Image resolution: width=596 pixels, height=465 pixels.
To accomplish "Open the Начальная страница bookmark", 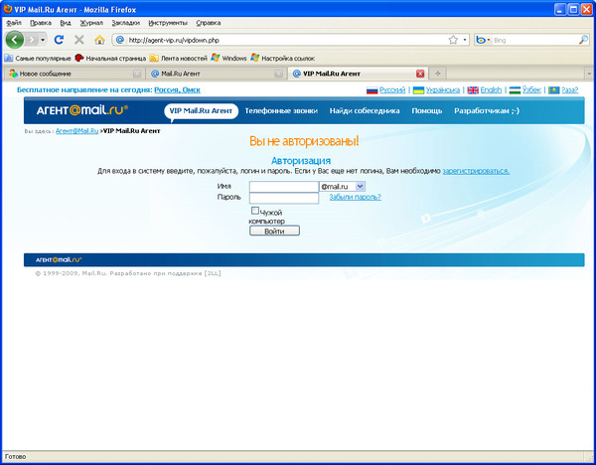I will [x=110, y=59].
